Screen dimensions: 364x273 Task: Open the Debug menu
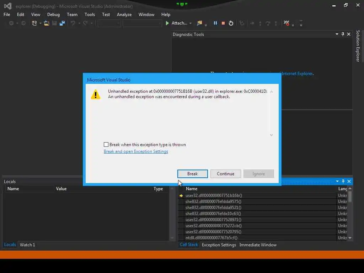(x=53, y=14)
